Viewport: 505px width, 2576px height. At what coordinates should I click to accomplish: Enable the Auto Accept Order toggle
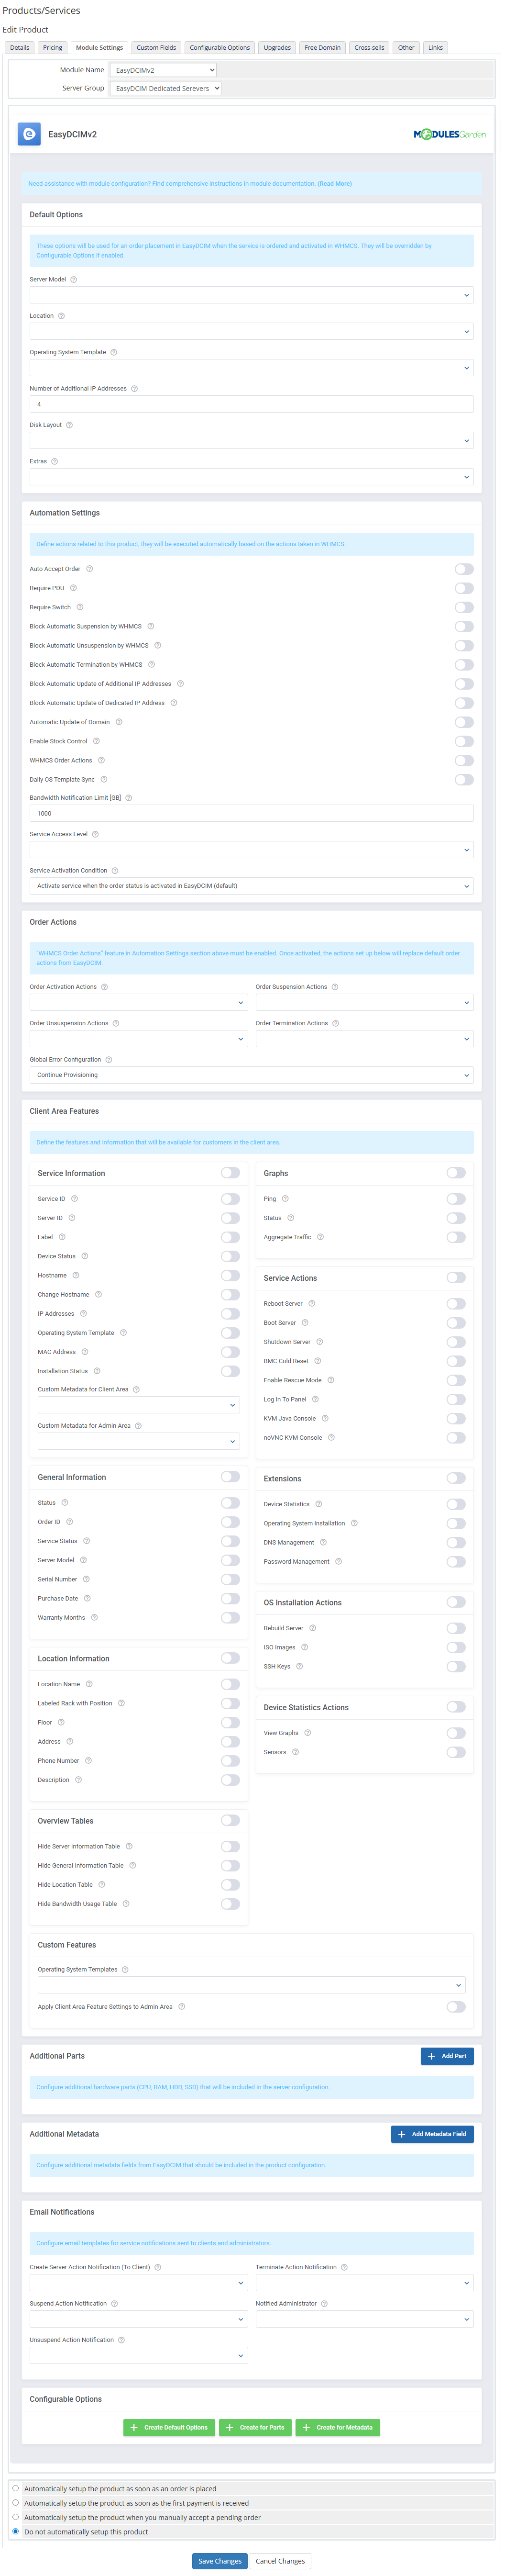[464, 569]
